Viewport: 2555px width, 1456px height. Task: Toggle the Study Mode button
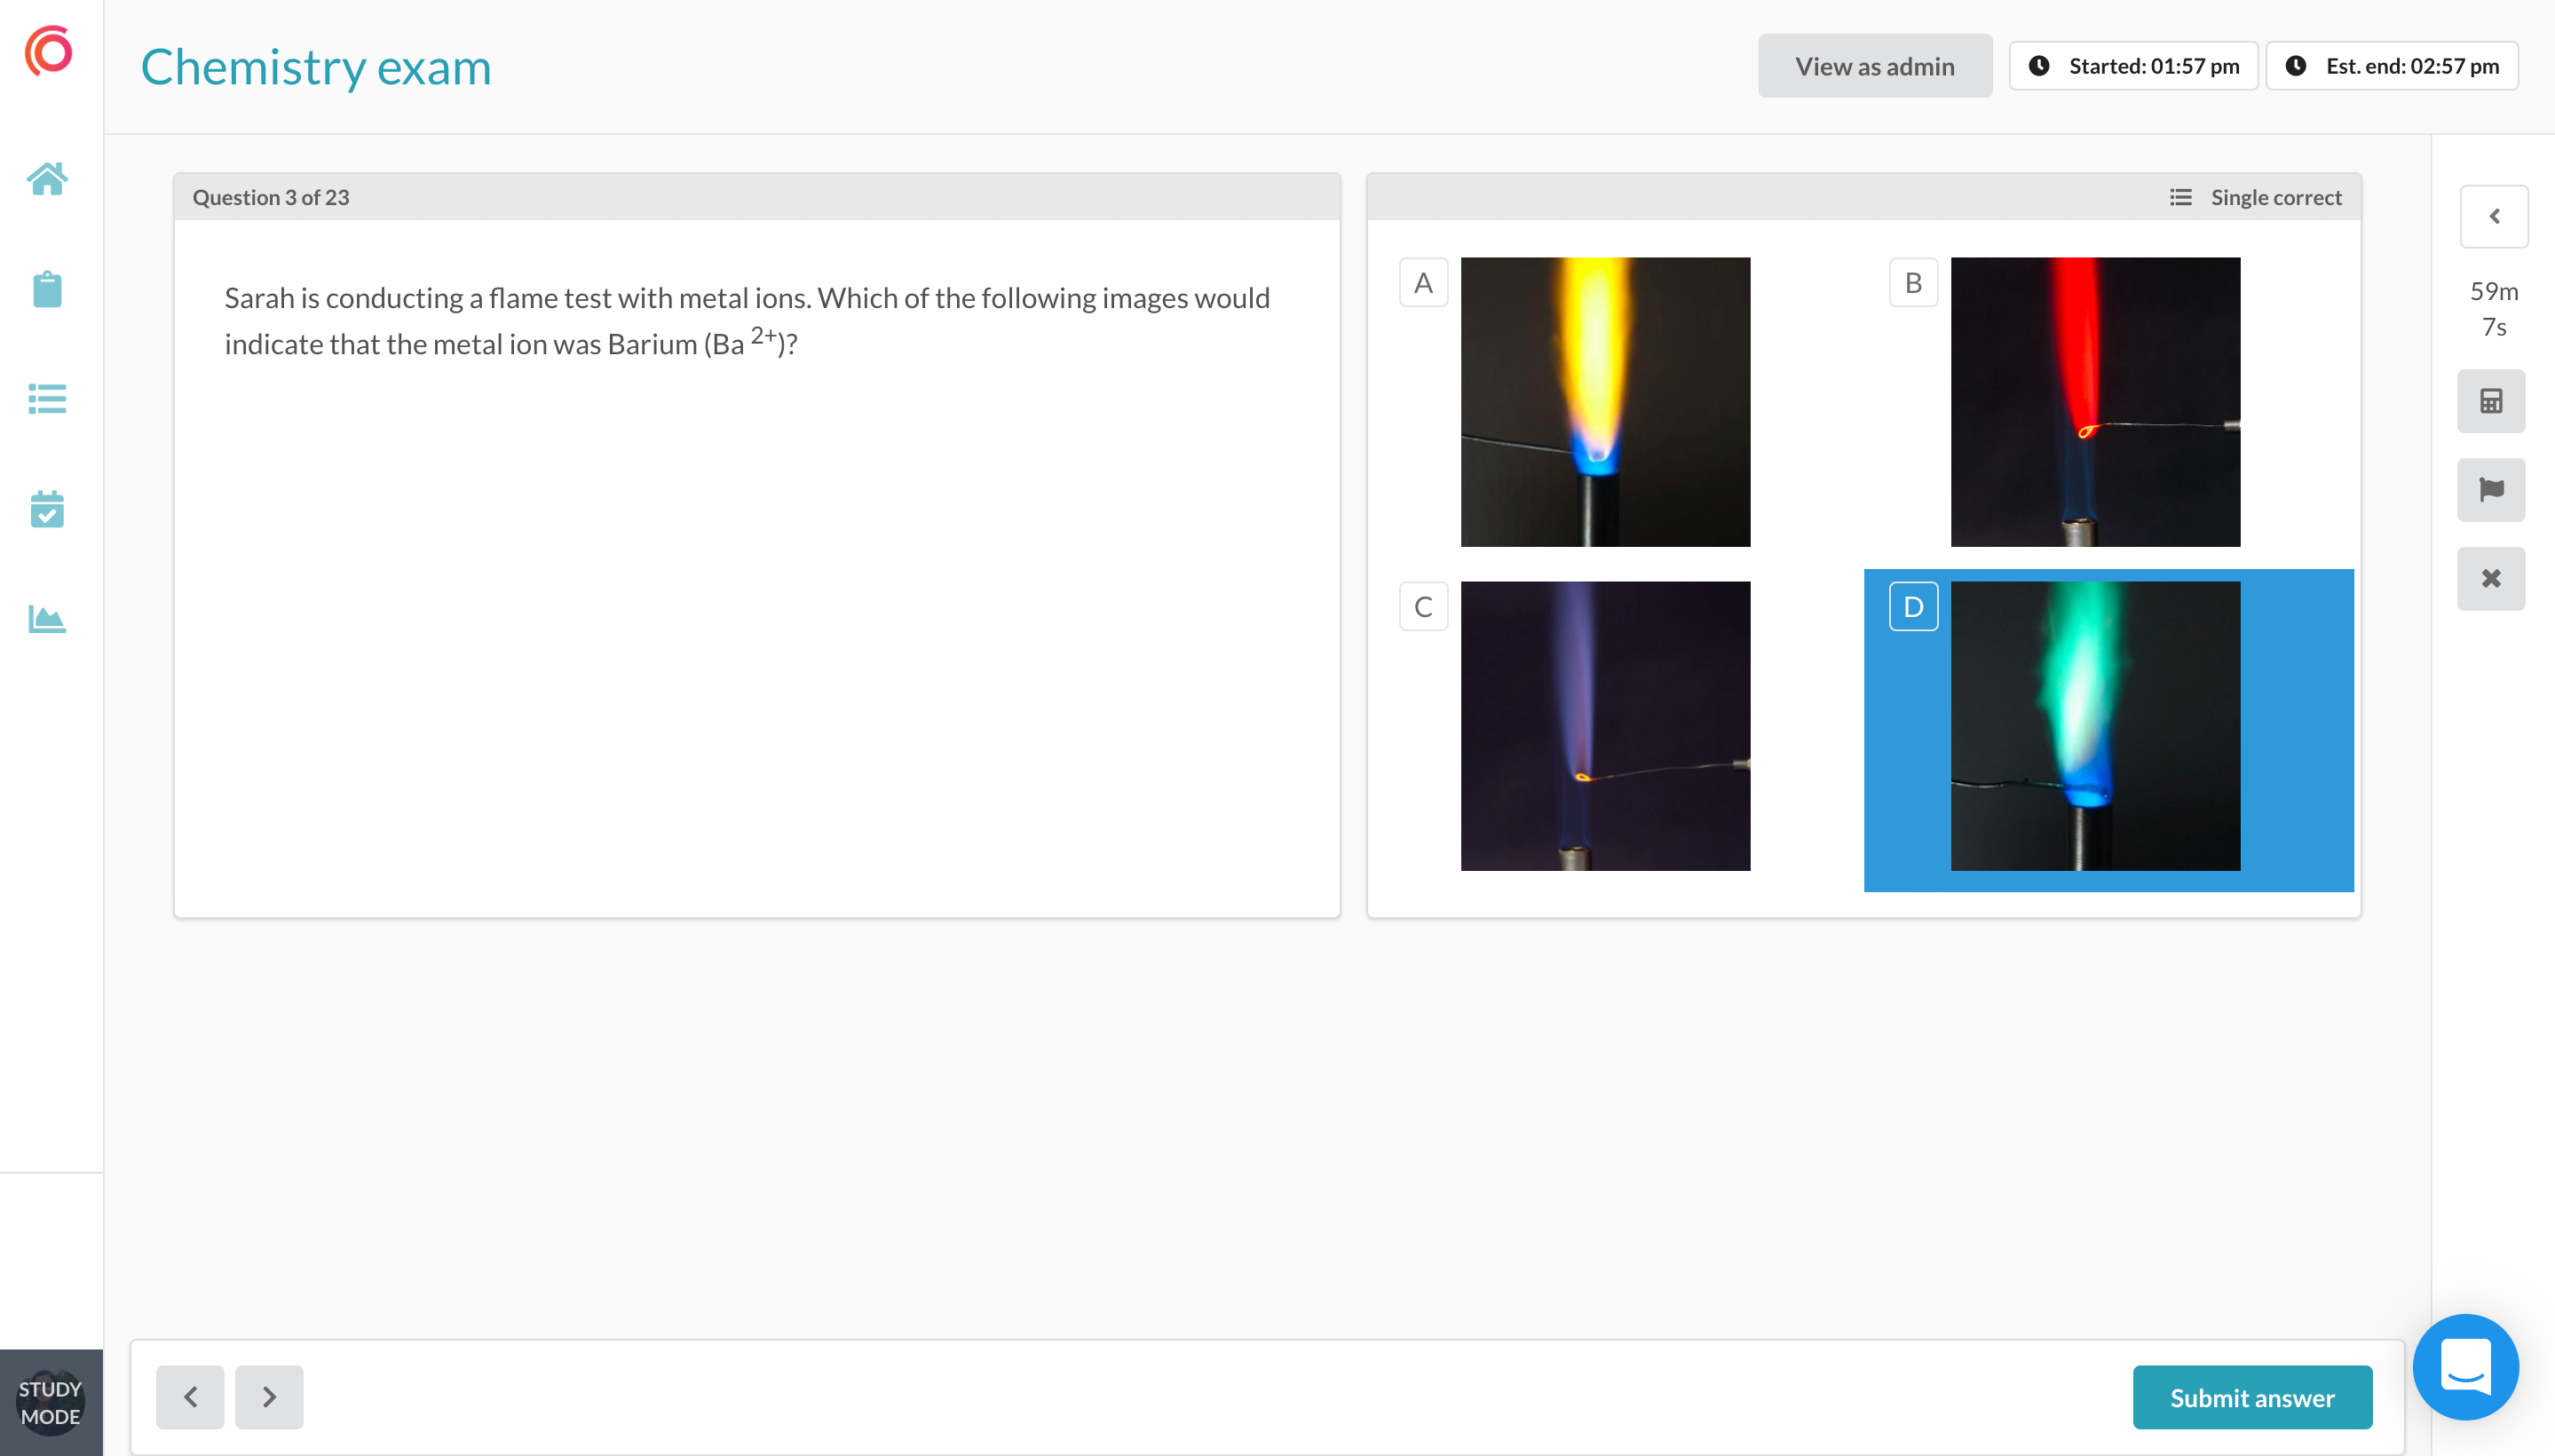(x=51, y=1402)
